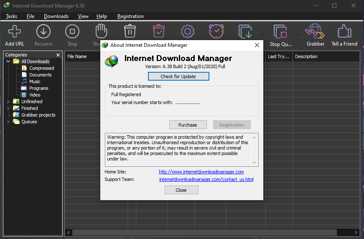Click the version 6.38 Build 2 text
The width and height of the screenshot is (364, 239).
pyautogui.click(x=185, y=66)
